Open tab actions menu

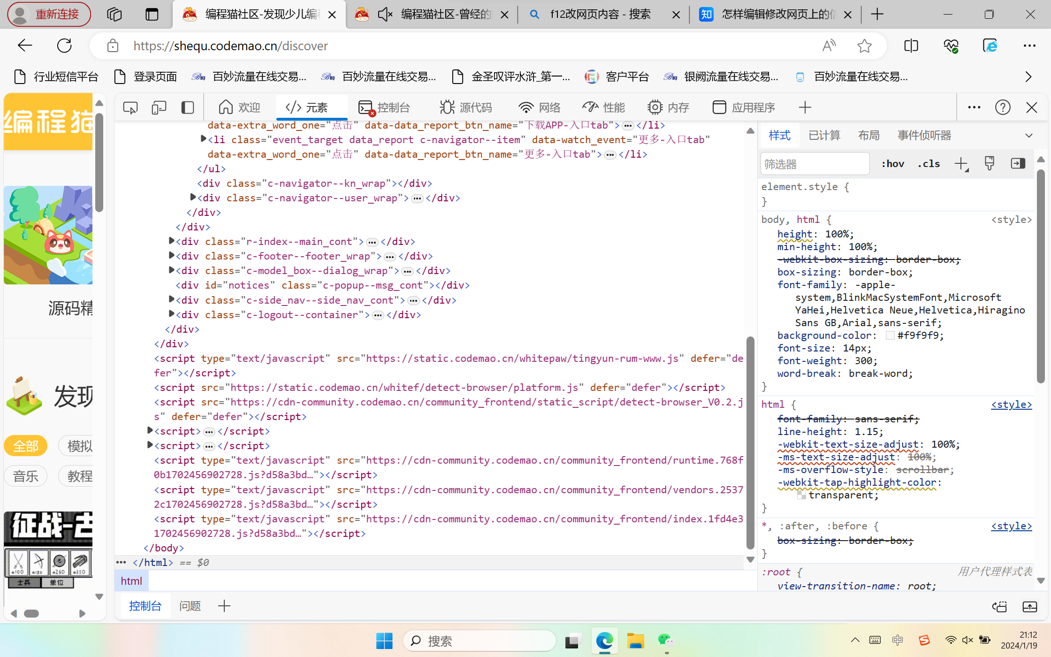tap(152, 15)
